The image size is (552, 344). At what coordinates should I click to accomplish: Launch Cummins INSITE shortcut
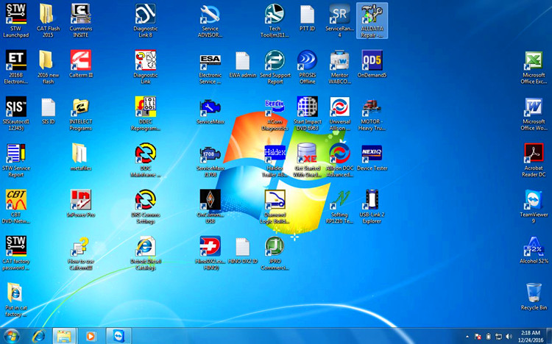[81, 21]
